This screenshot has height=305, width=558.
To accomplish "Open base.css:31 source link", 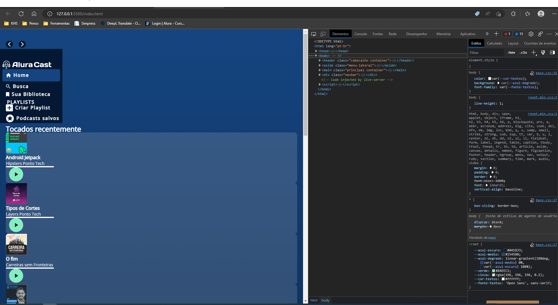I will click(546, 73).
